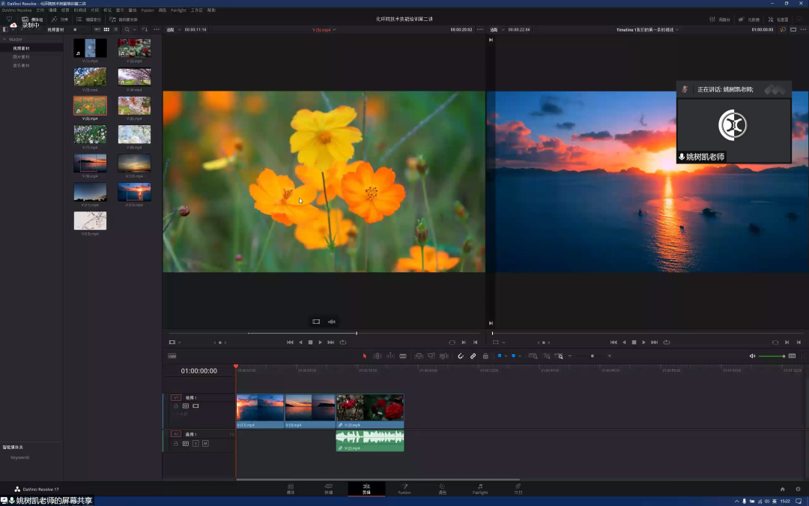The image size is (809, 506).
Task: Mute audio track A1 with M button
Action: 205,444
